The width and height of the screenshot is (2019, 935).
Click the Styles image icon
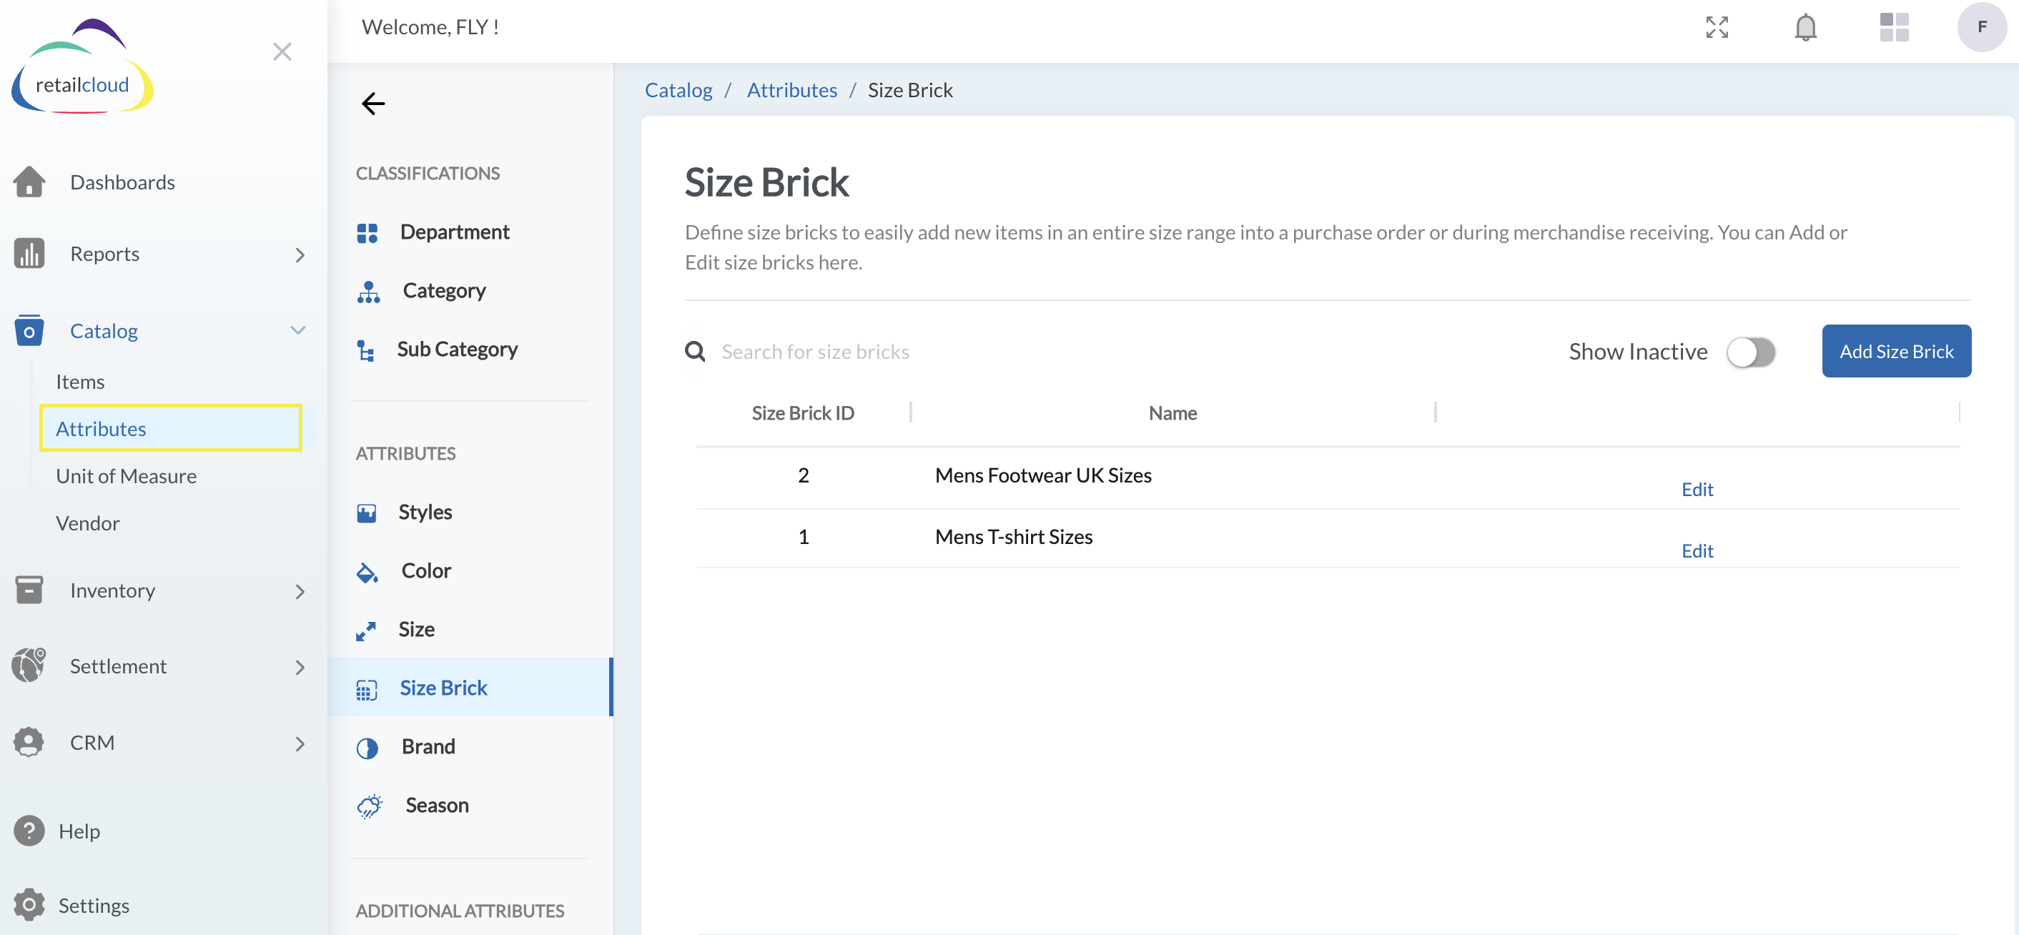pyautogui.click(x=366, y=513)
